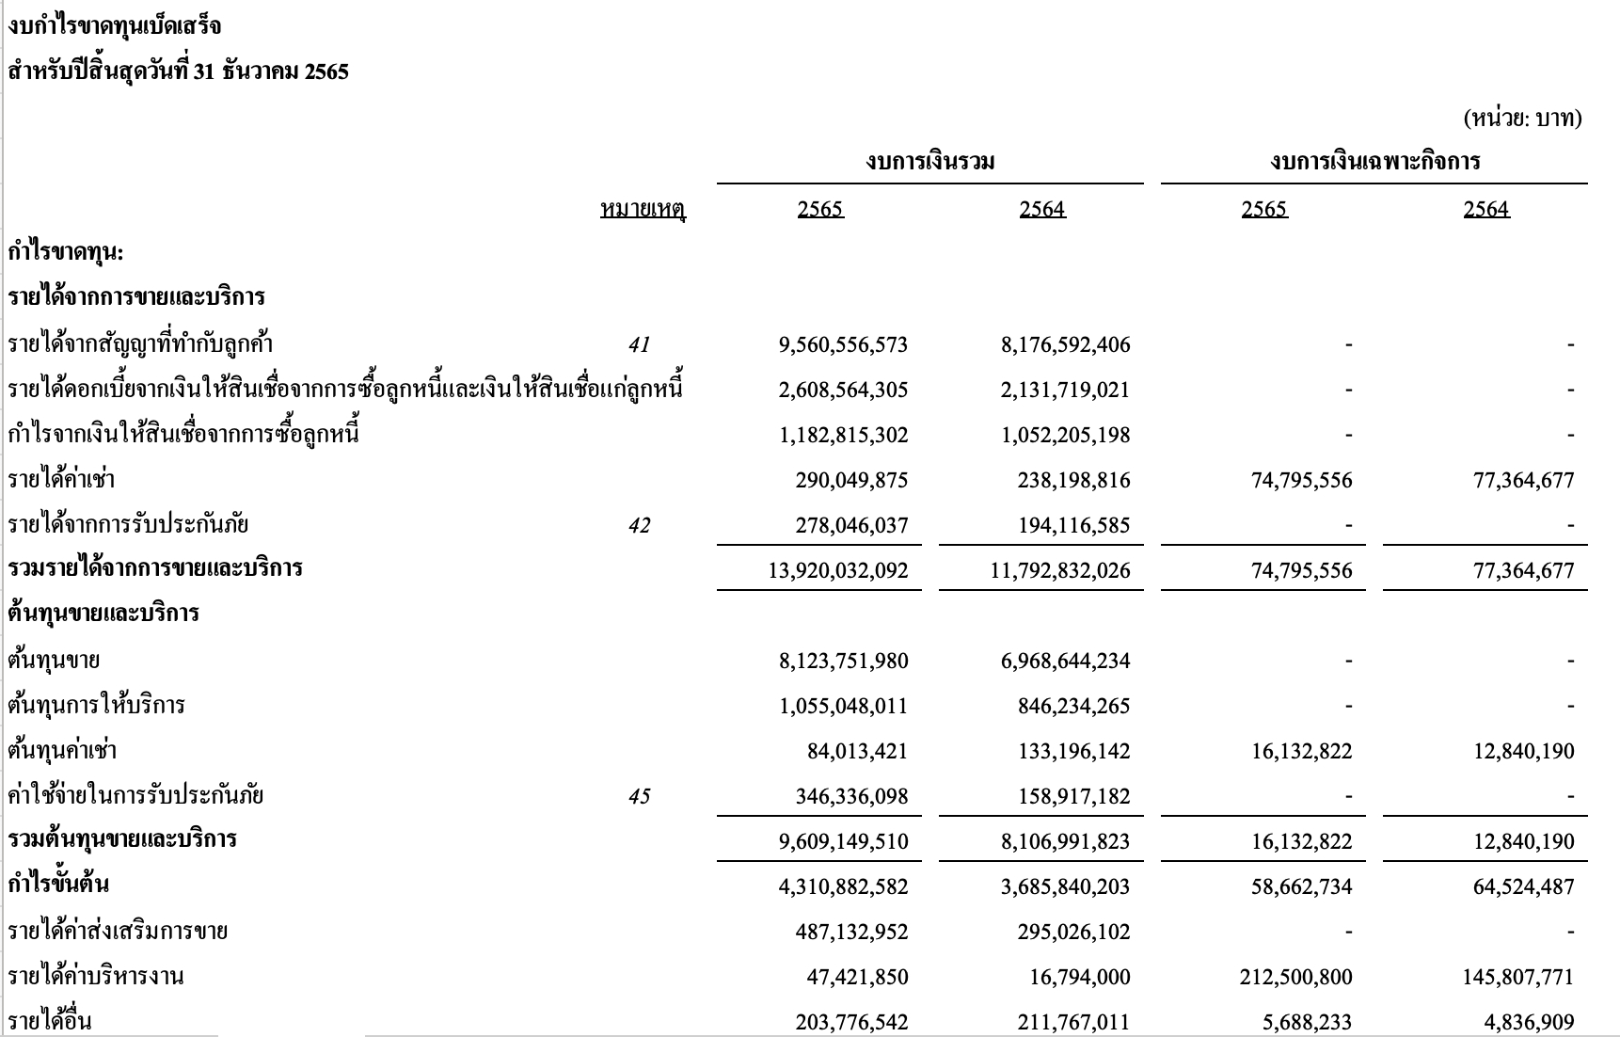Select the value 1,055,048,011
This screenshot has width=1620, height=1037.
click(x=844, y=707)
